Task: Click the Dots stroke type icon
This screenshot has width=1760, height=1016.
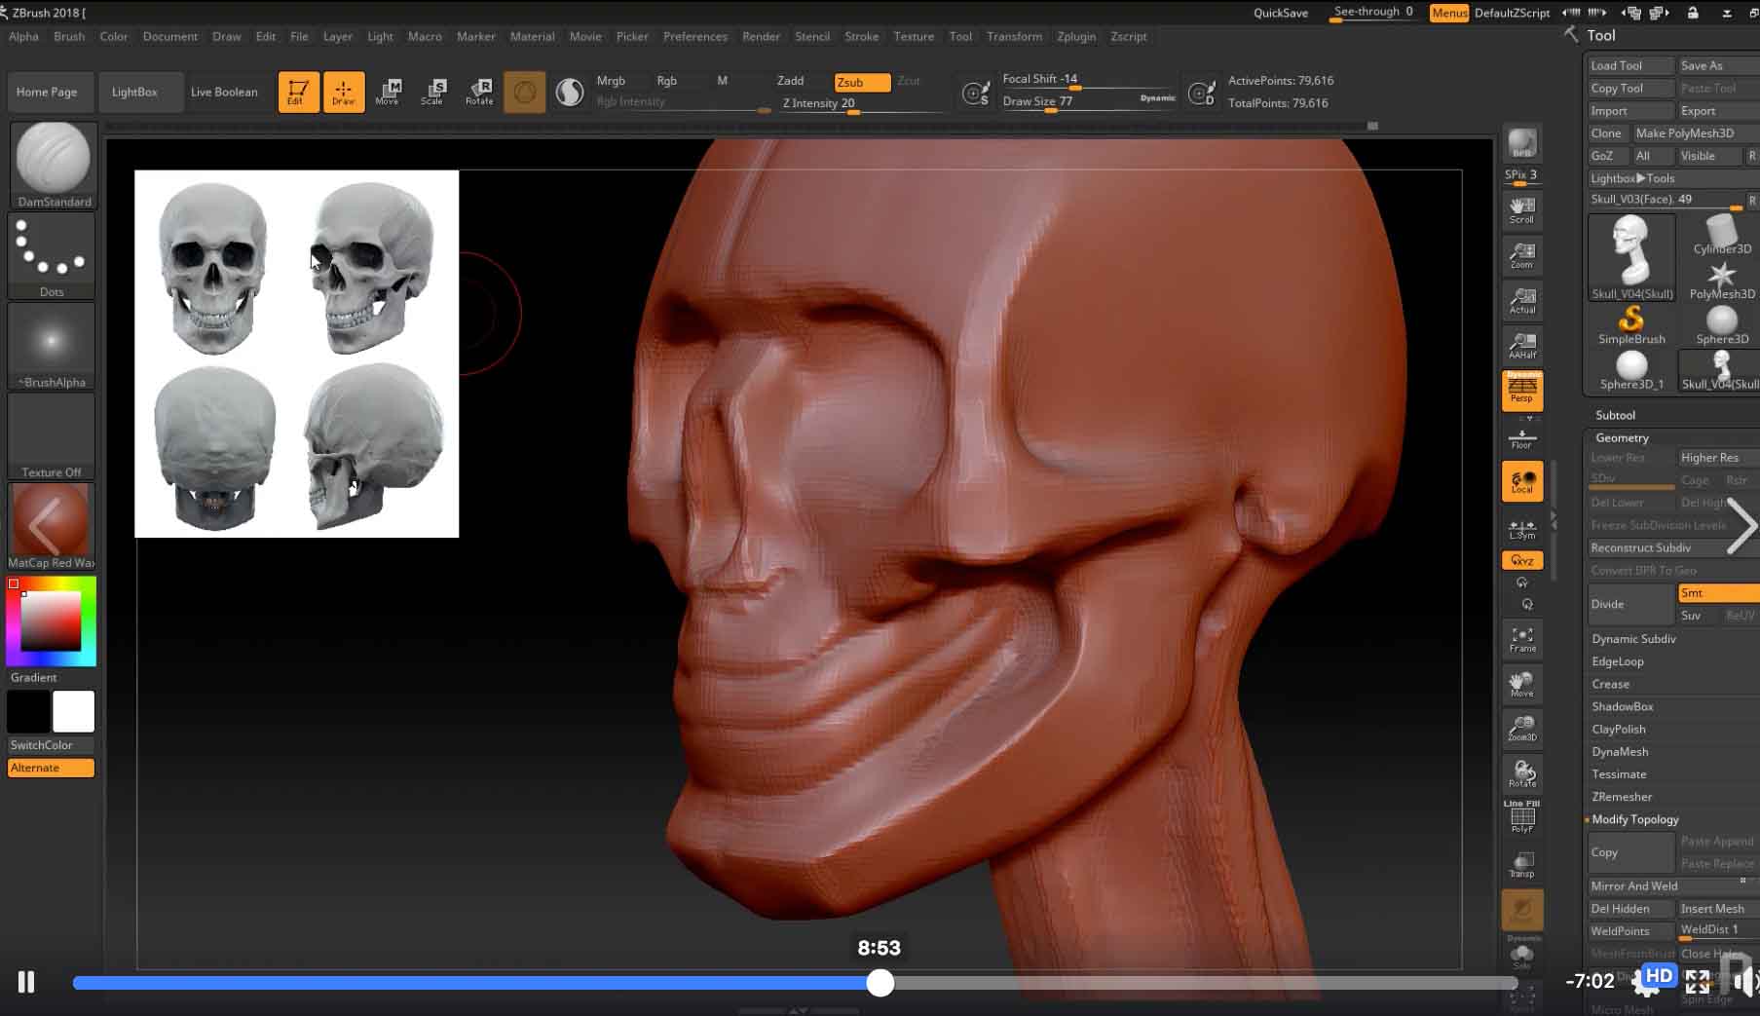Action: [52, 255]
